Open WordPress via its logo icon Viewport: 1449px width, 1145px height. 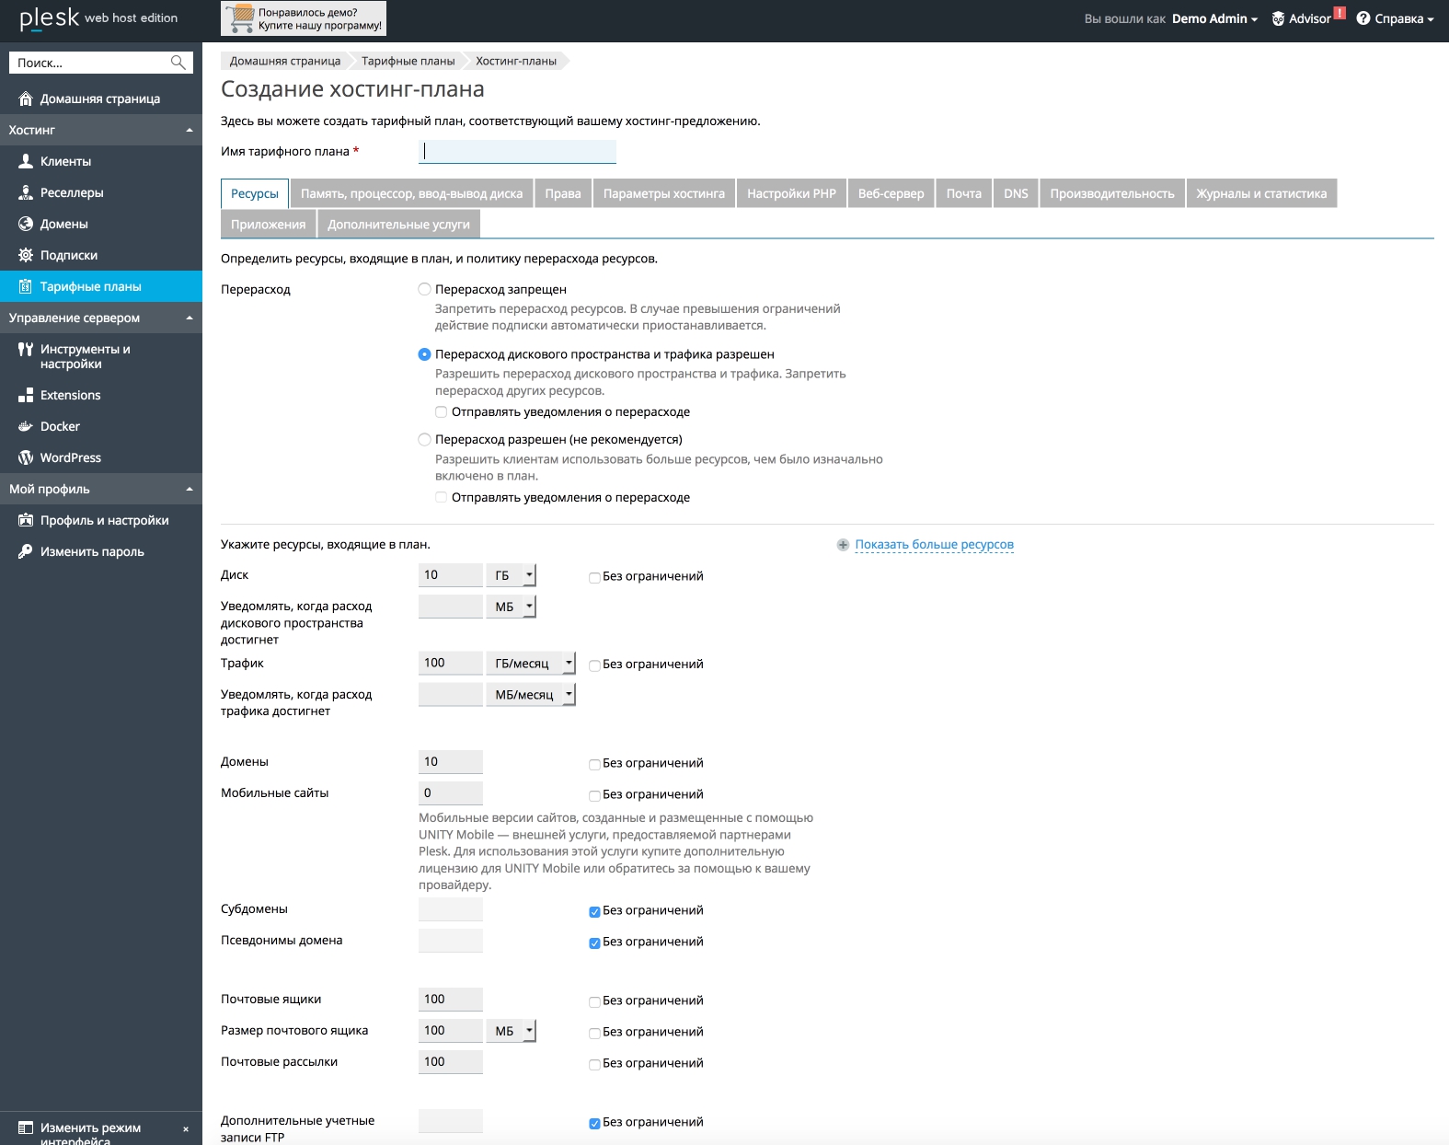(x=26, y=457)
